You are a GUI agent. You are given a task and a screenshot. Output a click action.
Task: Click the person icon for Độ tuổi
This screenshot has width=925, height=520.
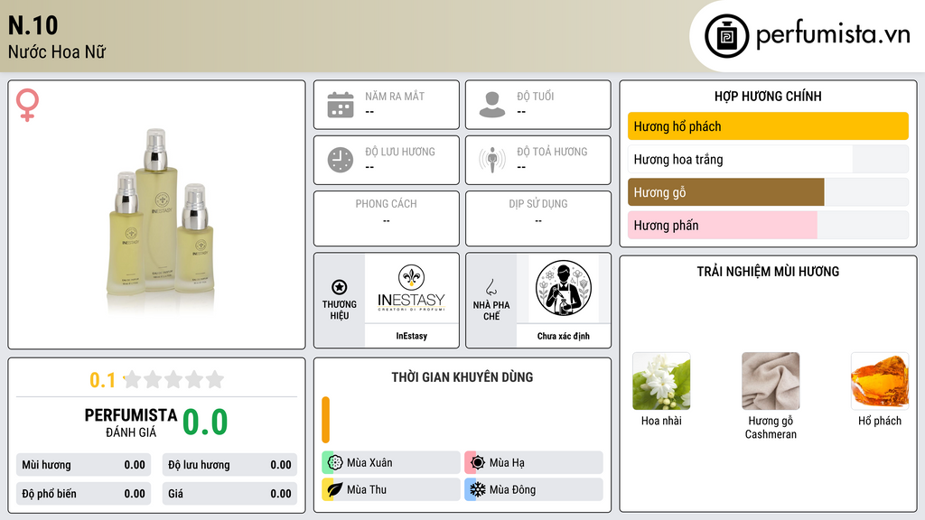pyautogui.click(x=492, y=105)
